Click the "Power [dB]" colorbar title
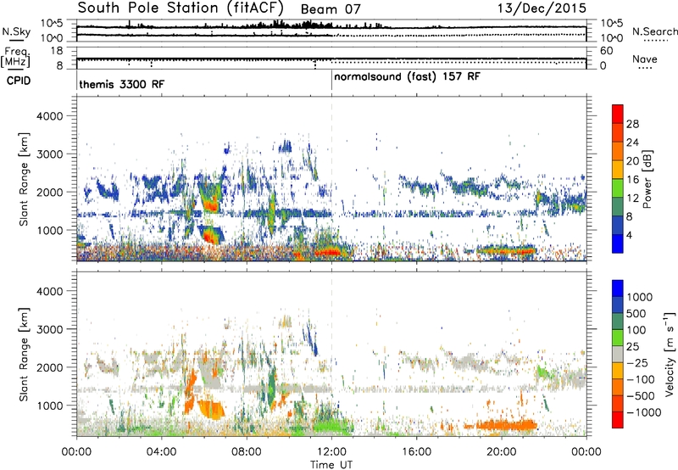678x470 pixels. (x=647, y=179)
